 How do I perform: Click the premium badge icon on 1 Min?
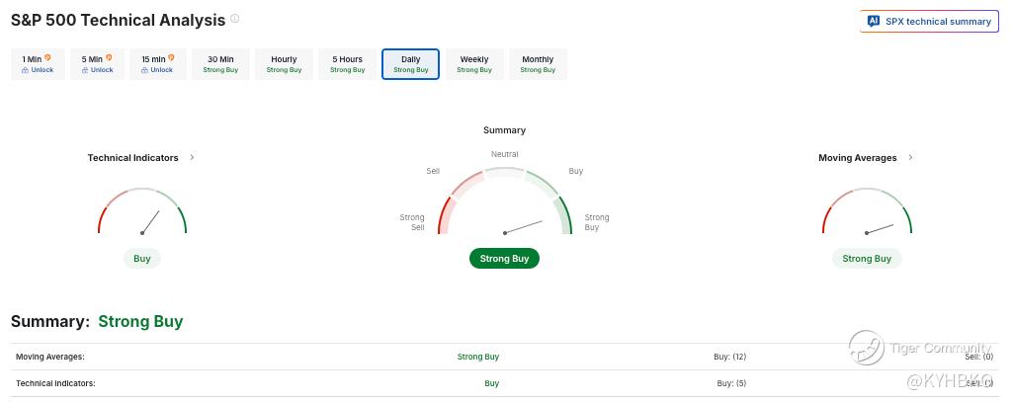point(47,58)
